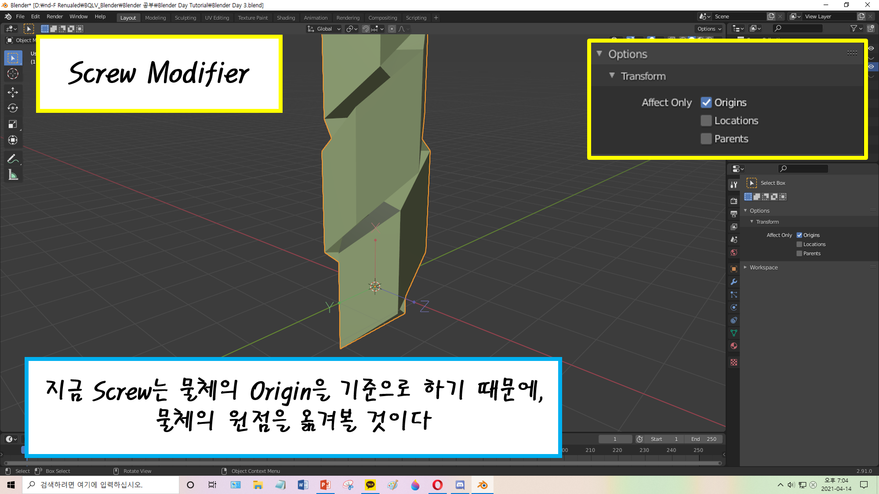Open the Options dropdown in viewport header
Viewport: 879px width, 494px height.
(x=709, y=29)
